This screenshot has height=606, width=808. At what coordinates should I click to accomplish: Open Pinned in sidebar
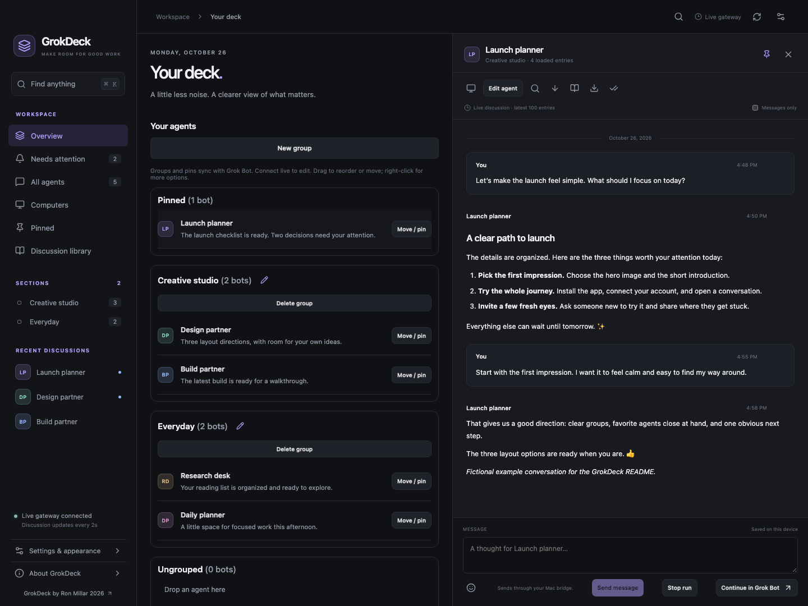[68, 228]
